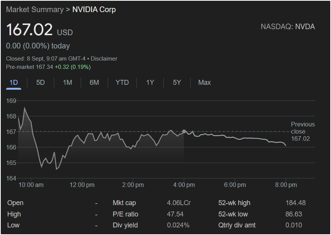Screen dimensions: 331x235
Task: Click the 164 price axis label
Action: pyautogui.click(x=11, y=178)
